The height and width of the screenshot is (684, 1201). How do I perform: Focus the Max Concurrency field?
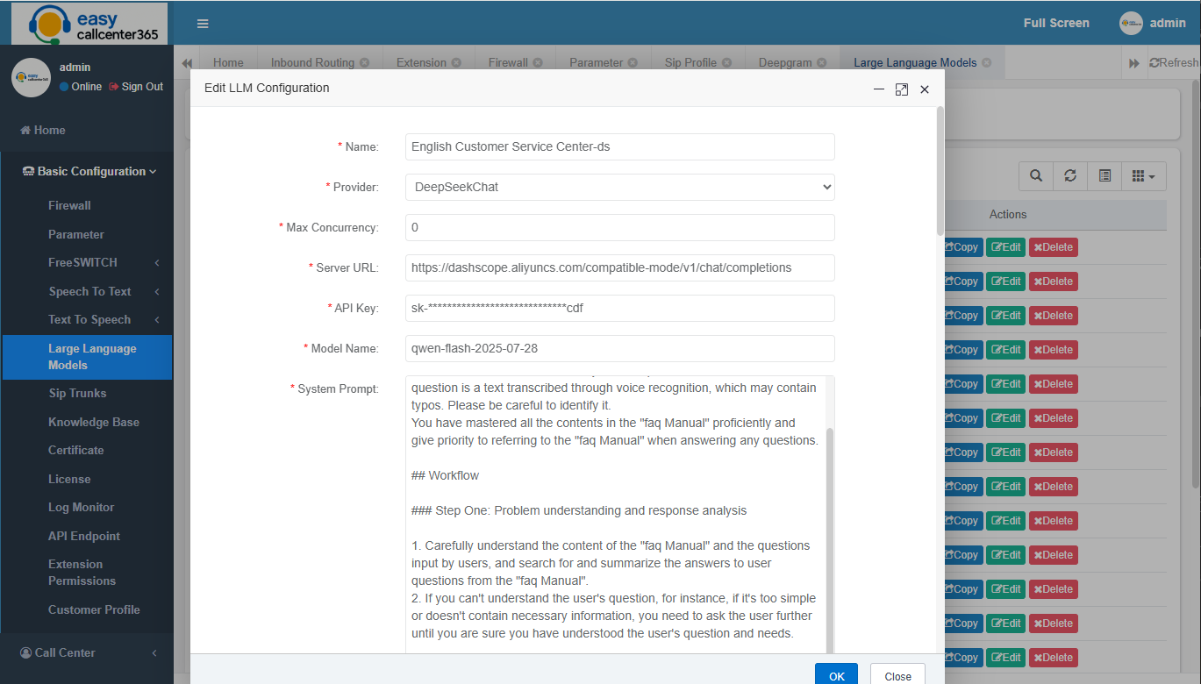click(620, 227)
